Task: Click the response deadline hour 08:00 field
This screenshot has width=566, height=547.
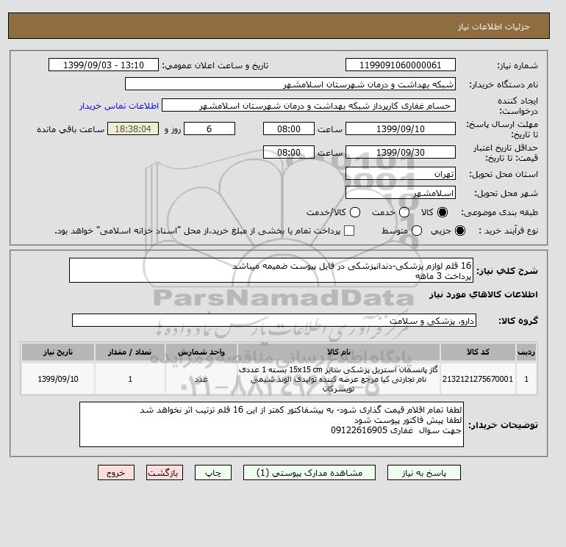Action: [x=289, y=128]
